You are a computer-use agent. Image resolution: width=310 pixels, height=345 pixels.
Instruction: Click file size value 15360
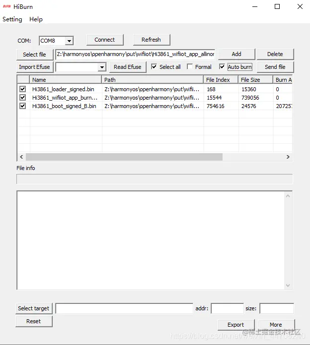(x=249, y=89)
